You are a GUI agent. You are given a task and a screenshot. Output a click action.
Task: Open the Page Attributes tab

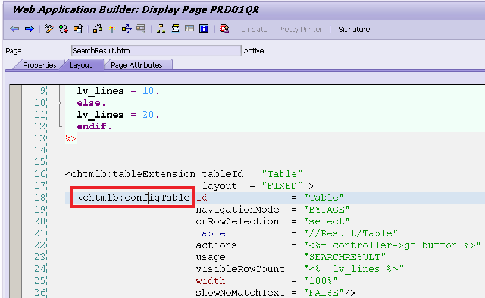pos(136,65)
